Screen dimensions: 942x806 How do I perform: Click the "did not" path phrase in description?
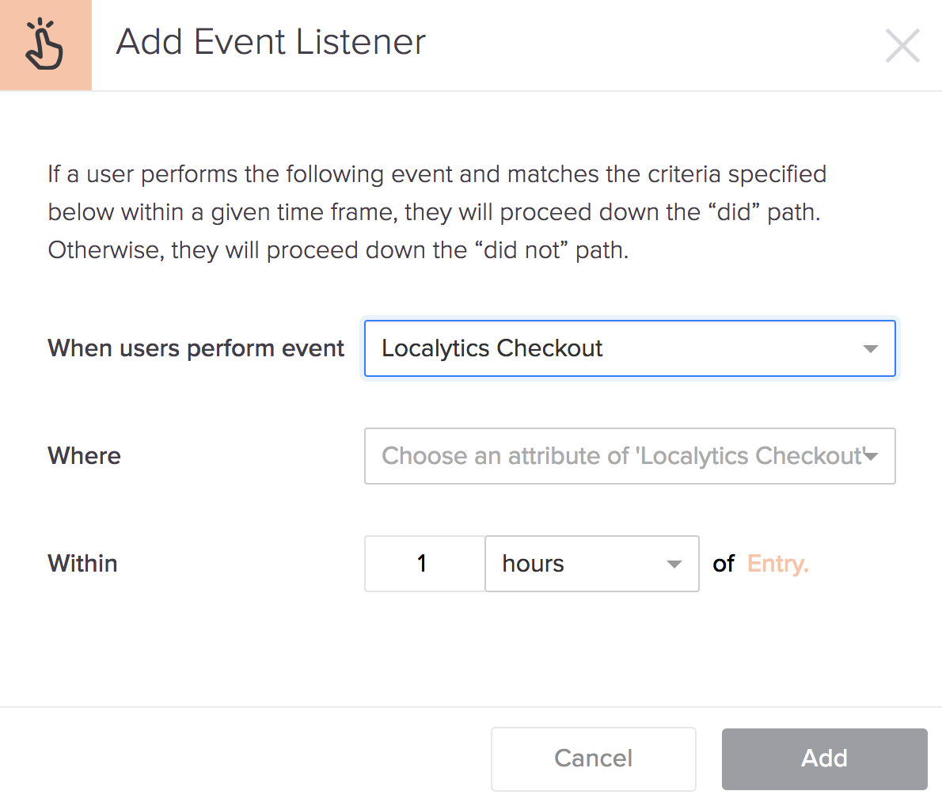pyautogui.click(x=540, y=250)
